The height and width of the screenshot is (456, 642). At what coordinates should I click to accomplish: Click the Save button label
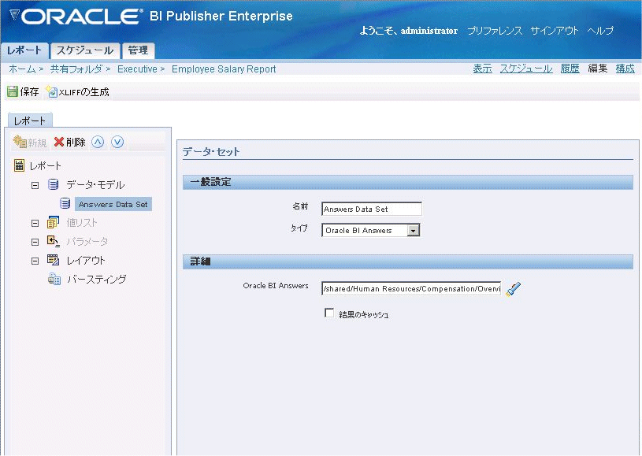pyautogui.click(x=29, y=92)
